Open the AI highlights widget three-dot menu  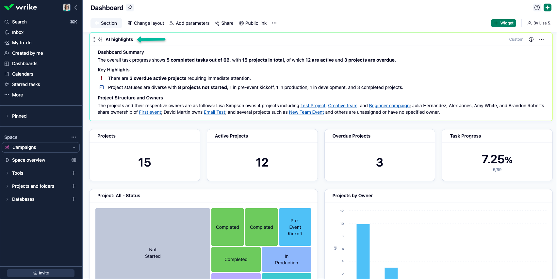tap(541, 39)
